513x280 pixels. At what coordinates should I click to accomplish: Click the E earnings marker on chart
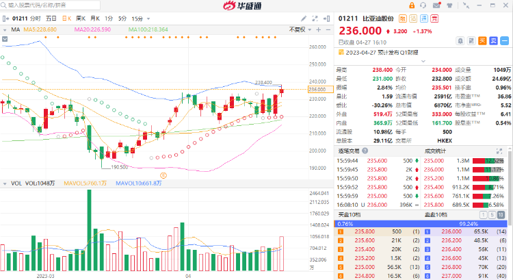click(163, 175)
